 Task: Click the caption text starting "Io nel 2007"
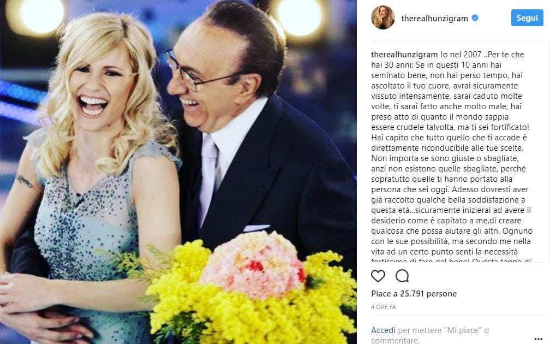[x=452, y=157]
